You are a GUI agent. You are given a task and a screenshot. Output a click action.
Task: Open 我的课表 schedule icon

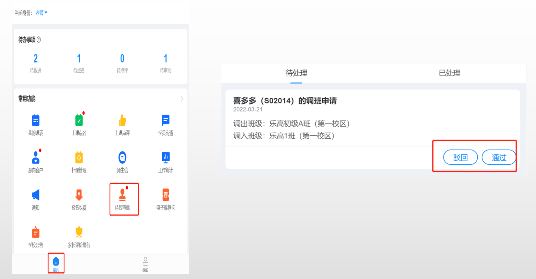pyautogui.click(x=36, y=120)
